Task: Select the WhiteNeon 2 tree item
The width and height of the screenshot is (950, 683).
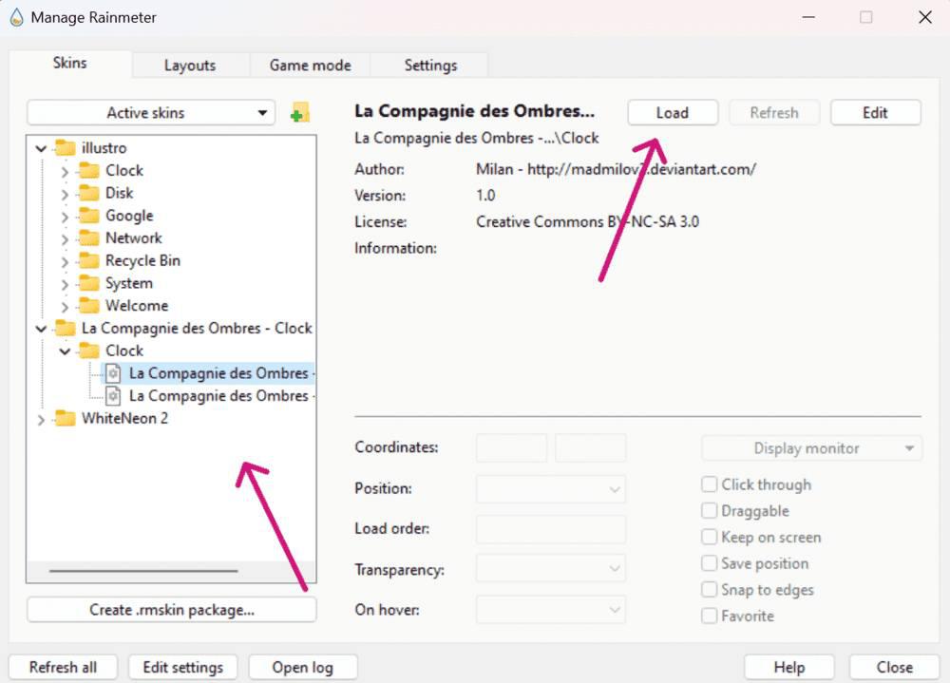Action: point(124,418)
